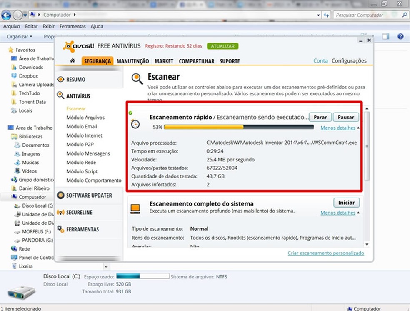Minimize the Avast window
Viewport: 410px width, 311px height.
pos(361,40)
